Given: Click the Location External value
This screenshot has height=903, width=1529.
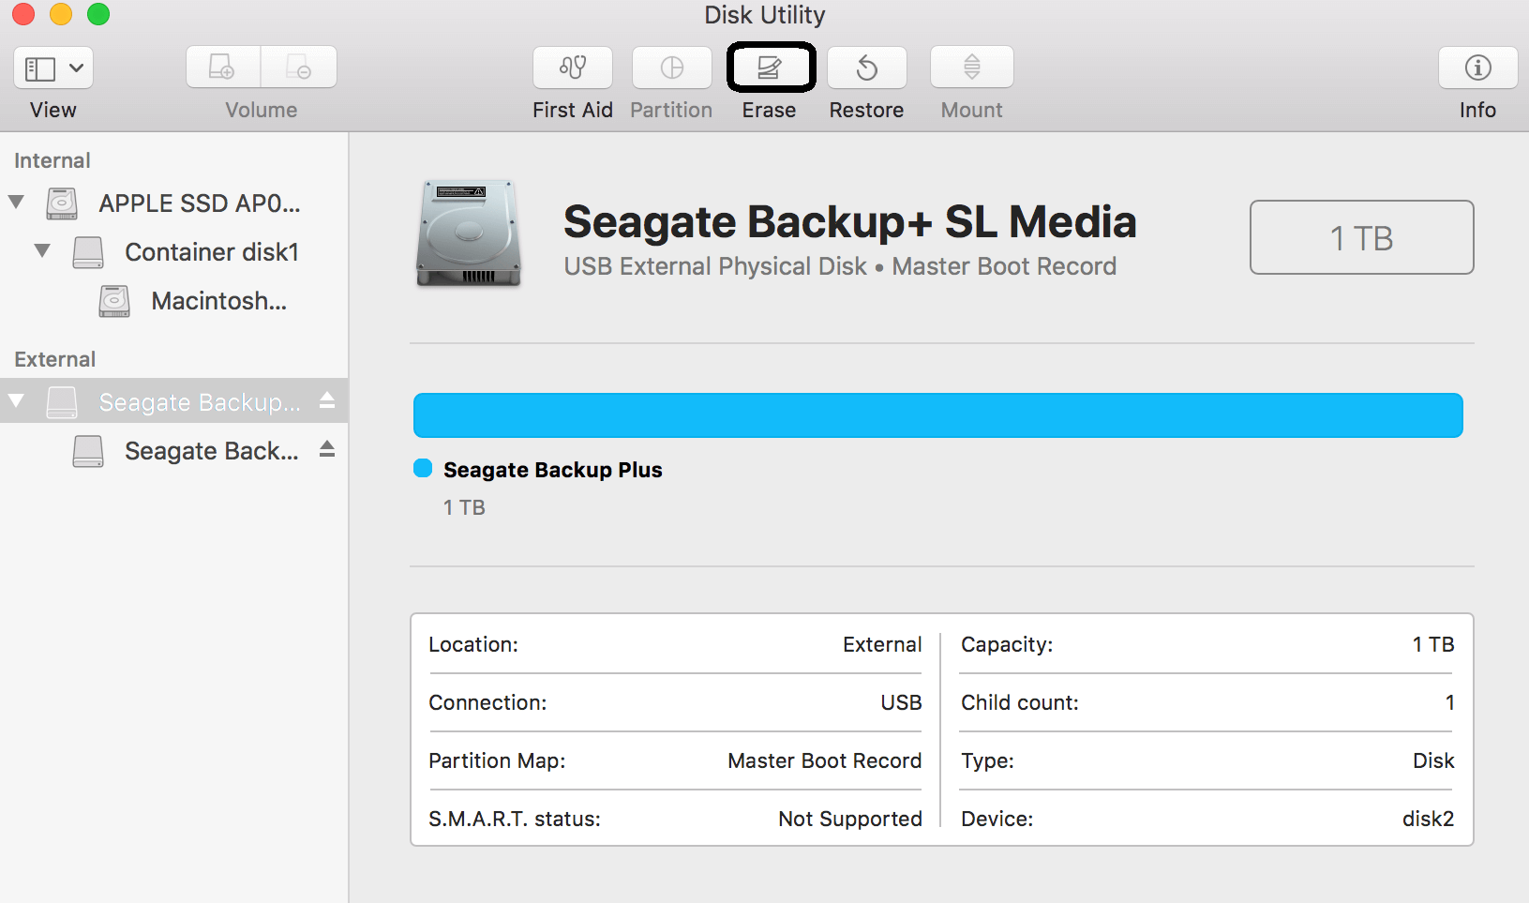Looking at the screenshot, I should tap(882, 644).
